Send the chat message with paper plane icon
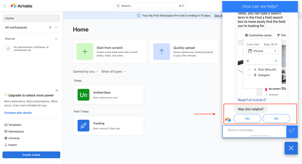The height and width of the screenshot is (164, 302). click(291, 131)
